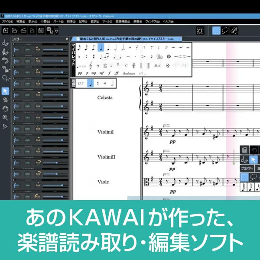Select the arrow pointer tool in the left sidebar
The width and height of the screenshot is (260, 260).
point(5,91)
